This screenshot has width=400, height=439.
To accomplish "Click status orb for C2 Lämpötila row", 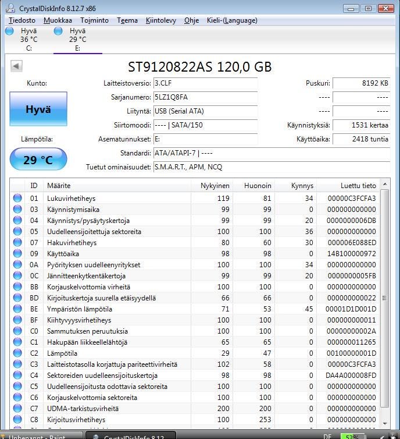I will click(x=17, y=353).
